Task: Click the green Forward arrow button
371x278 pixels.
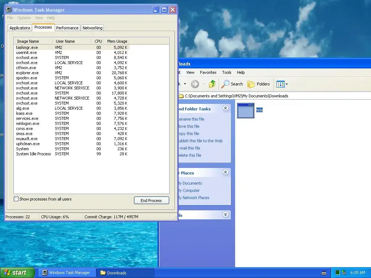Action: [195, 84]
